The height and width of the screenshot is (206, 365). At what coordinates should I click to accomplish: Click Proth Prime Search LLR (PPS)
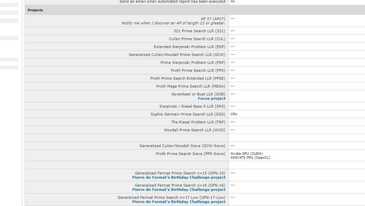(198, 70)
